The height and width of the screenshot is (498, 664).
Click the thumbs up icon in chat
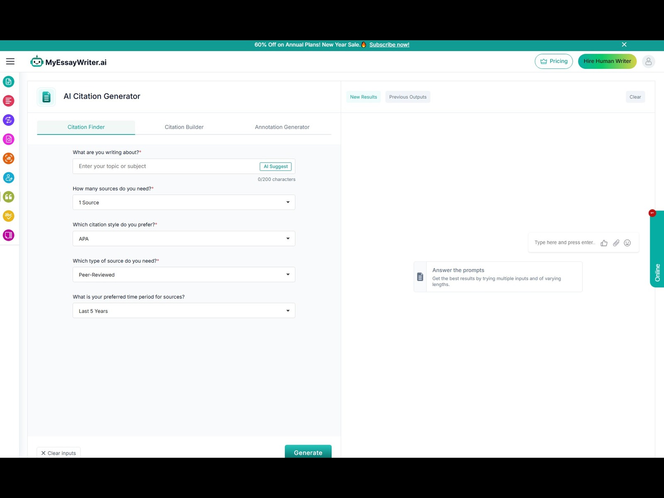[604, 243]
